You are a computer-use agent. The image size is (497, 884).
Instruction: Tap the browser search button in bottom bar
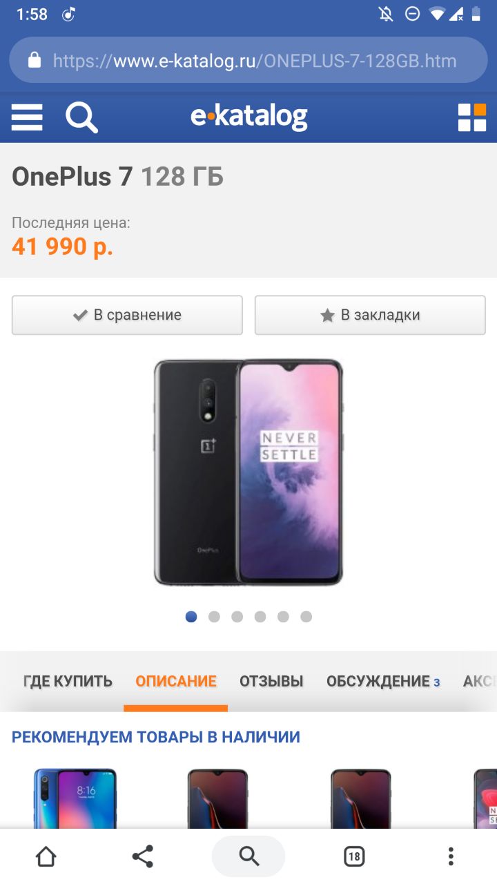(248, 856)
